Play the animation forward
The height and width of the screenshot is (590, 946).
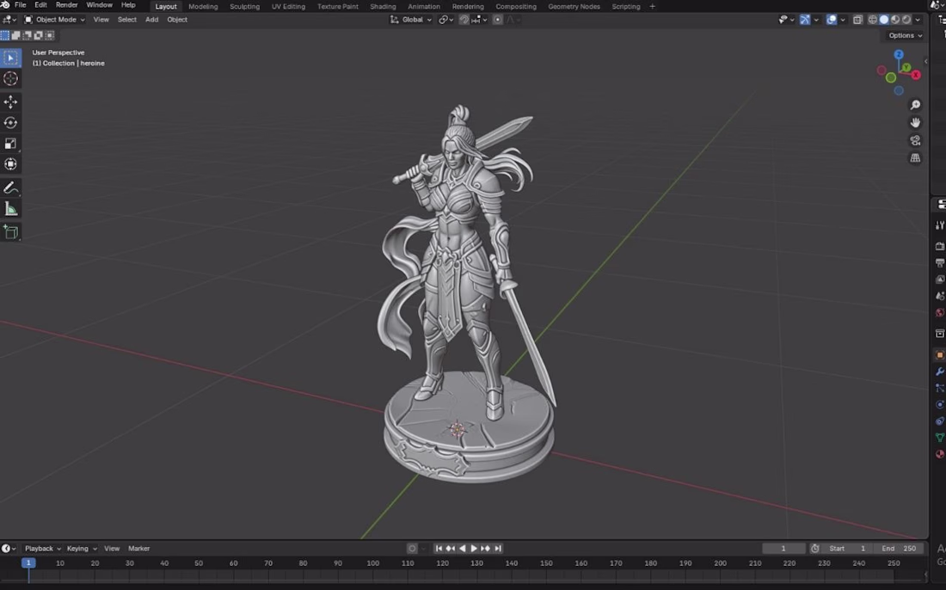click(474, 549)
